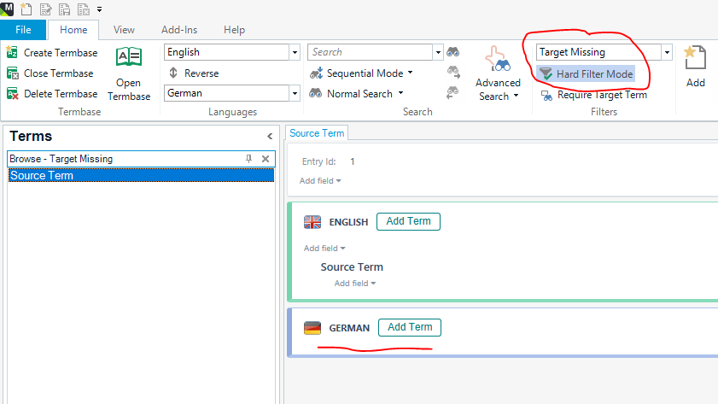Click the ENGLISH language heading
The width and height of the screenshot is (718, 404).
(x=348, y=222)
